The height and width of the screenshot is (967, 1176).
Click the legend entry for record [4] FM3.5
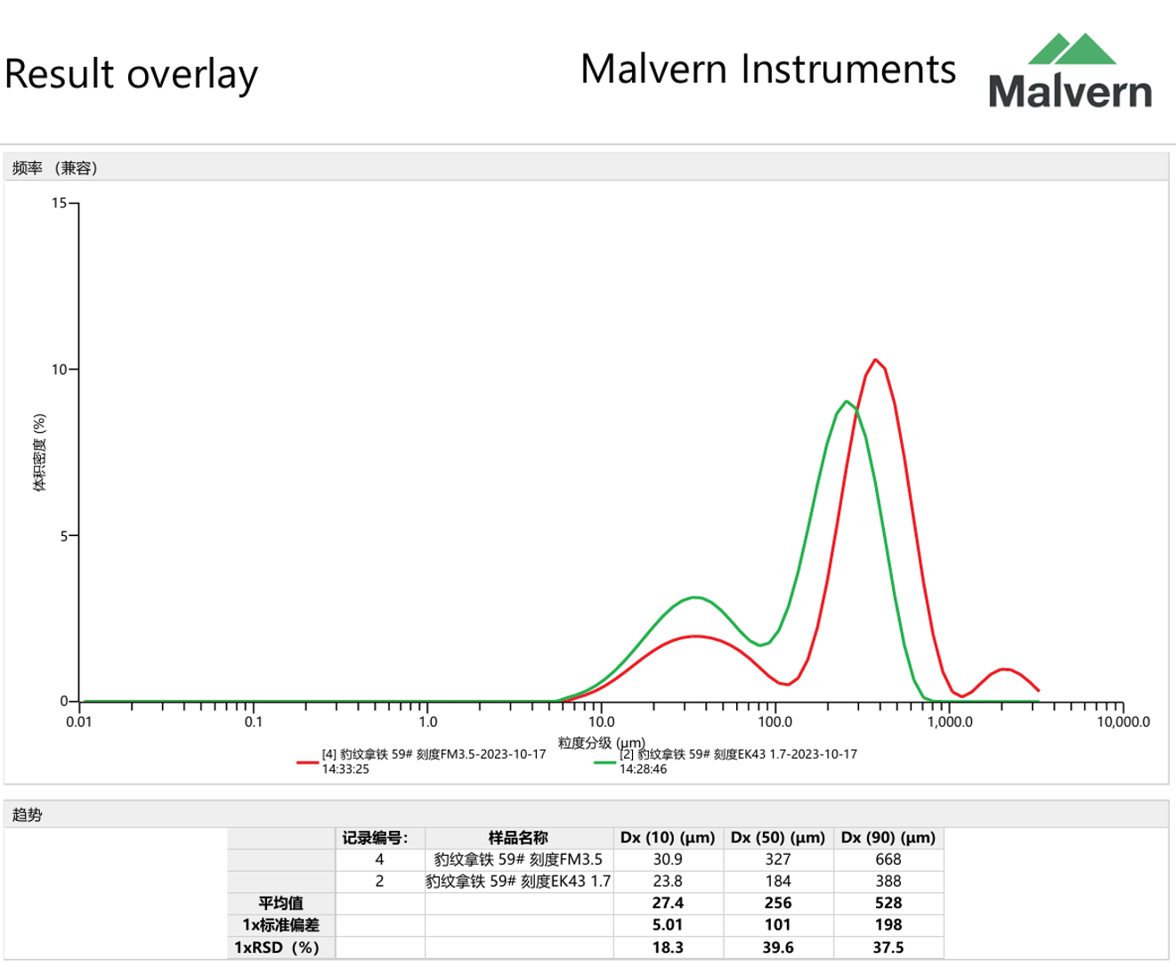434,761
